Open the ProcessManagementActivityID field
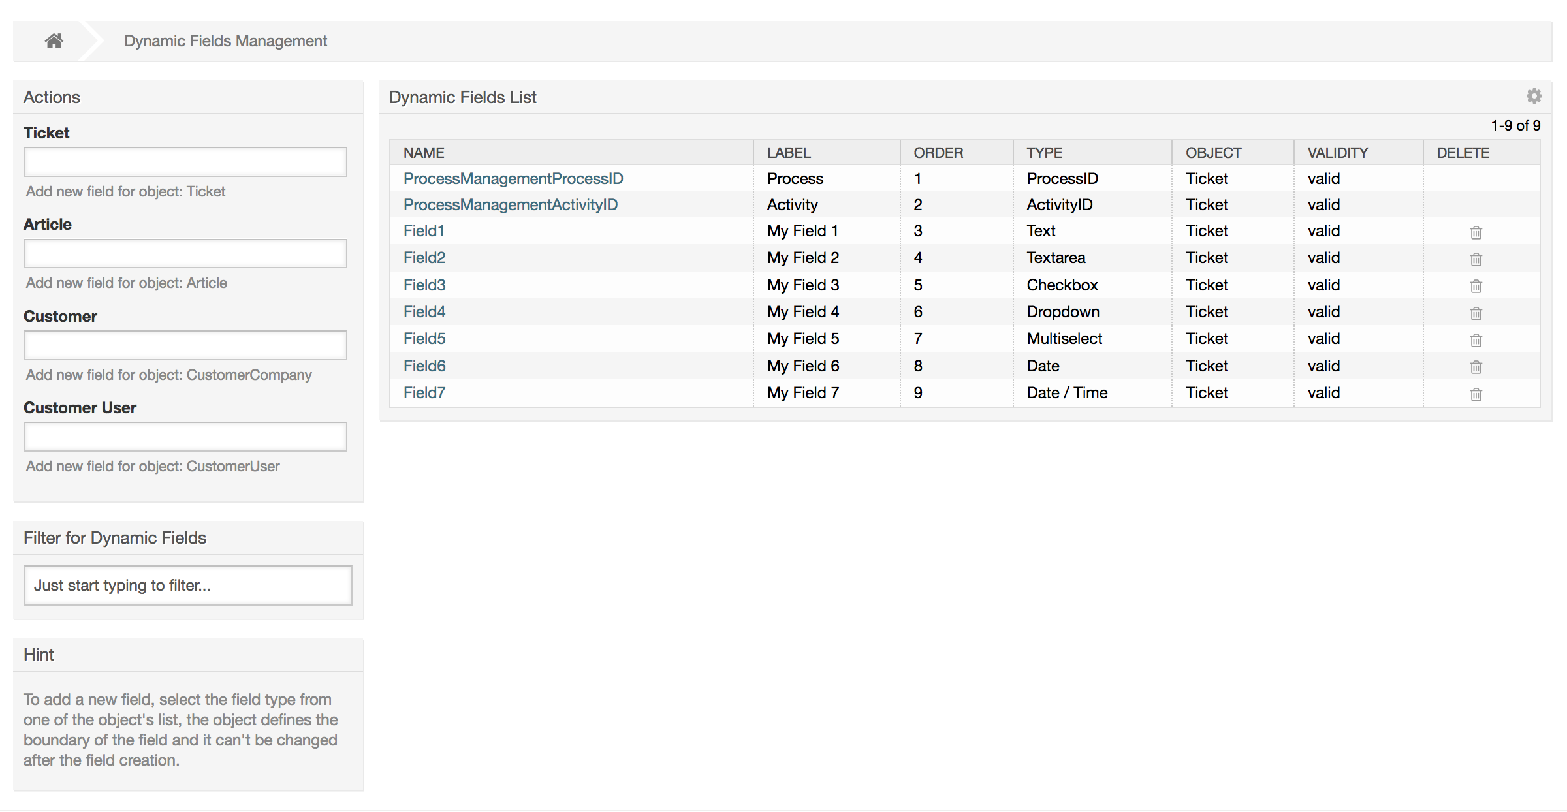This screenshot has height=812, width=1567. click(511, 204)
